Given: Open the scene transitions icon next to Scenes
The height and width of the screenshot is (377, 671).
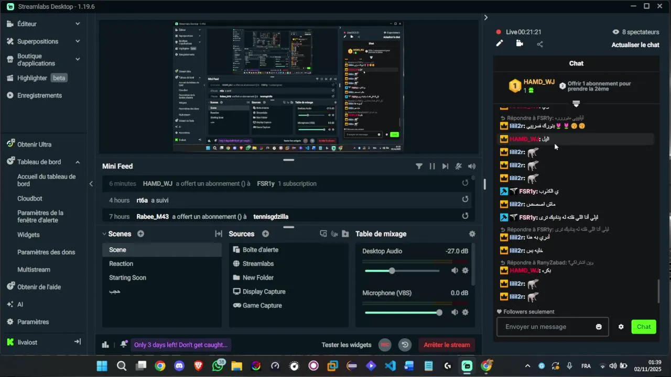Looking at the screenshot, I should pos(219,234).
